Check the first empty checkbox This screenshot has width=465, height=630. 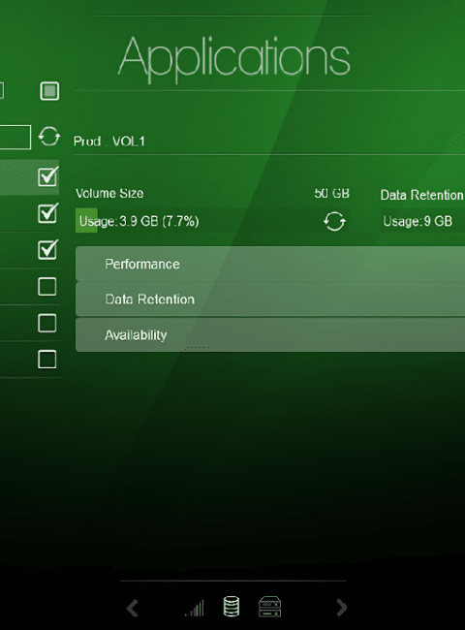[x=46, y=287]
